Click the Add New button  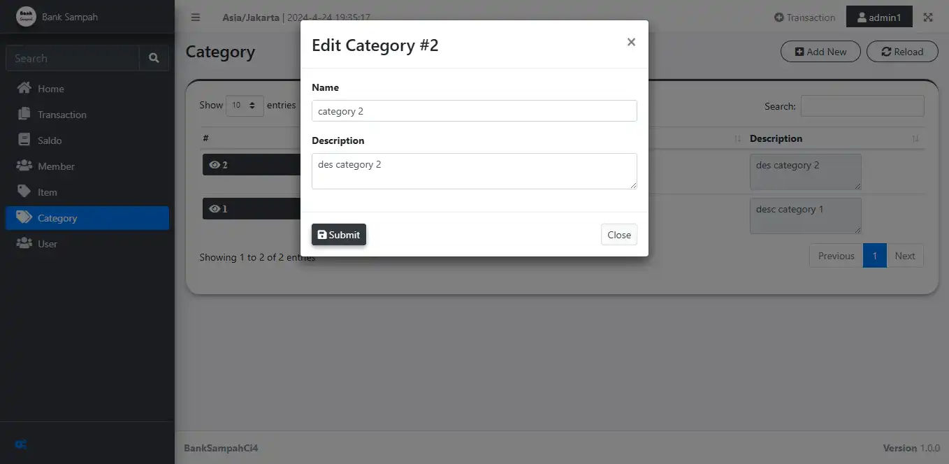click(x=820, y=52)
